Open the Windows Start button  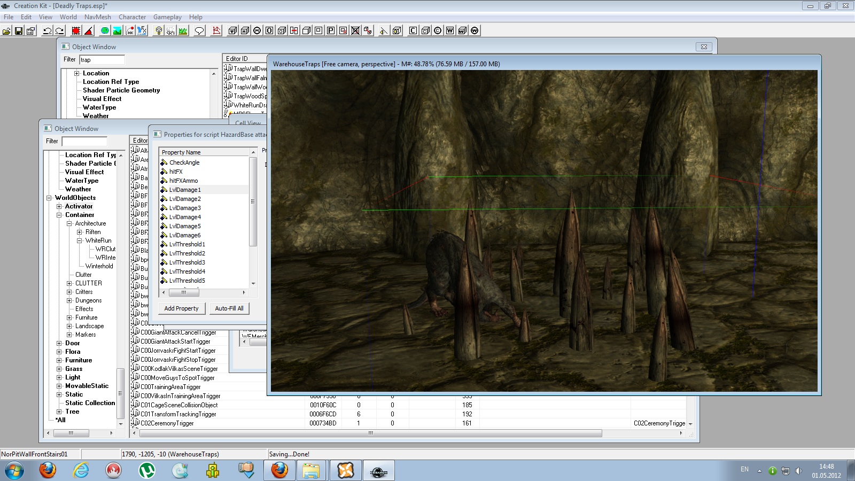(x=14, y=471)
